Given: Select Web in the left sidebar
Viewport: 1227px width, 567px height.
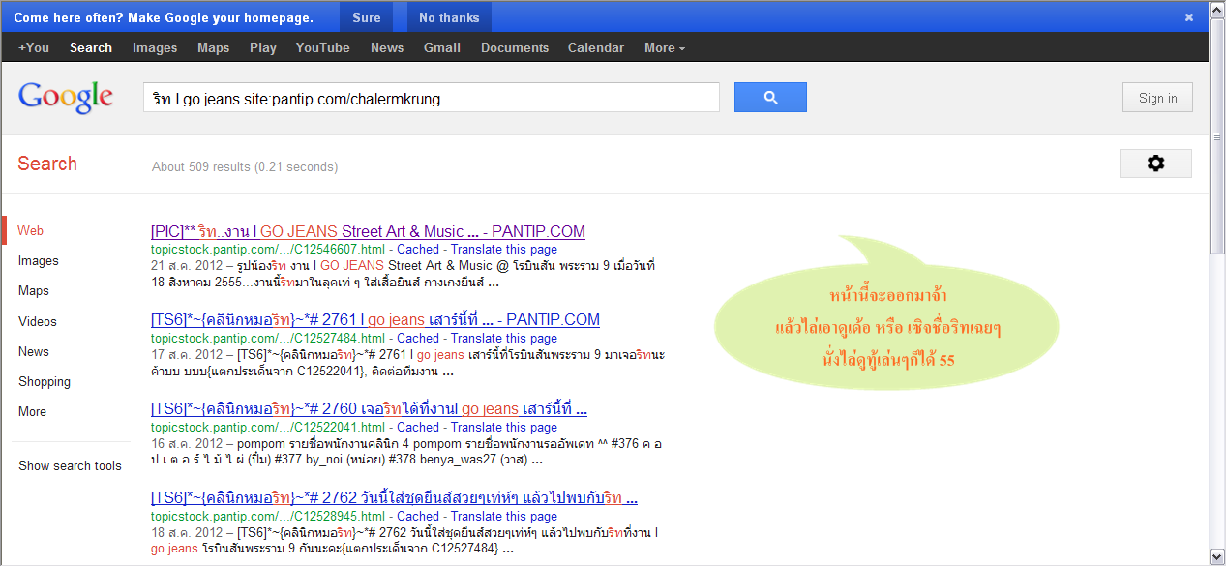Looking at the screenshot, I should tap(31, 230).
